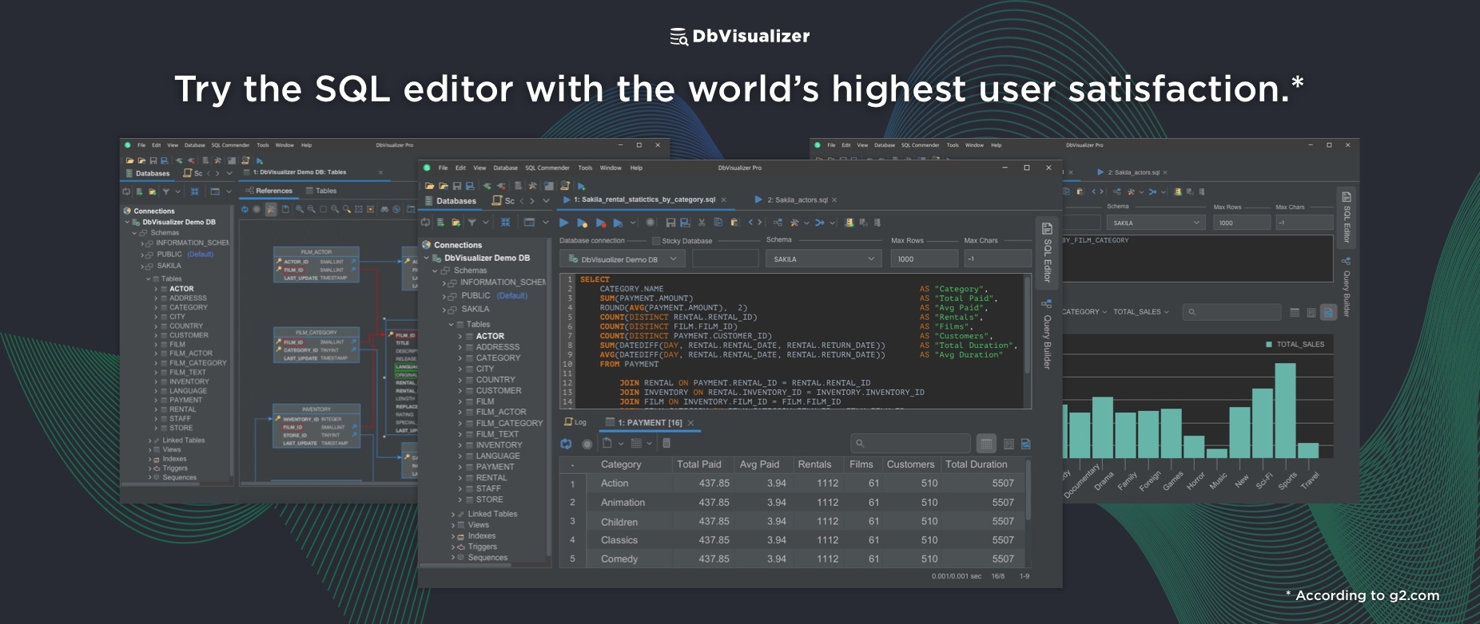1480x624 pixels.
Task: Expand the CUSTOMER table node in front window
Action: coord(460,391)
